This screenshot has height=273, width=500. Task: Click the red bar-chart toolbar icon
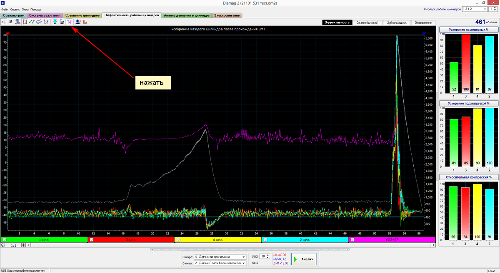tap(85, 22)
